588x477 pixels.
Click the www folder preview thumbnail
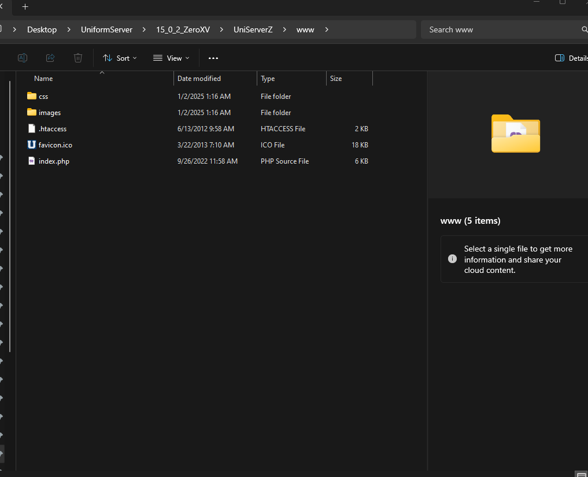click(516, 134)
